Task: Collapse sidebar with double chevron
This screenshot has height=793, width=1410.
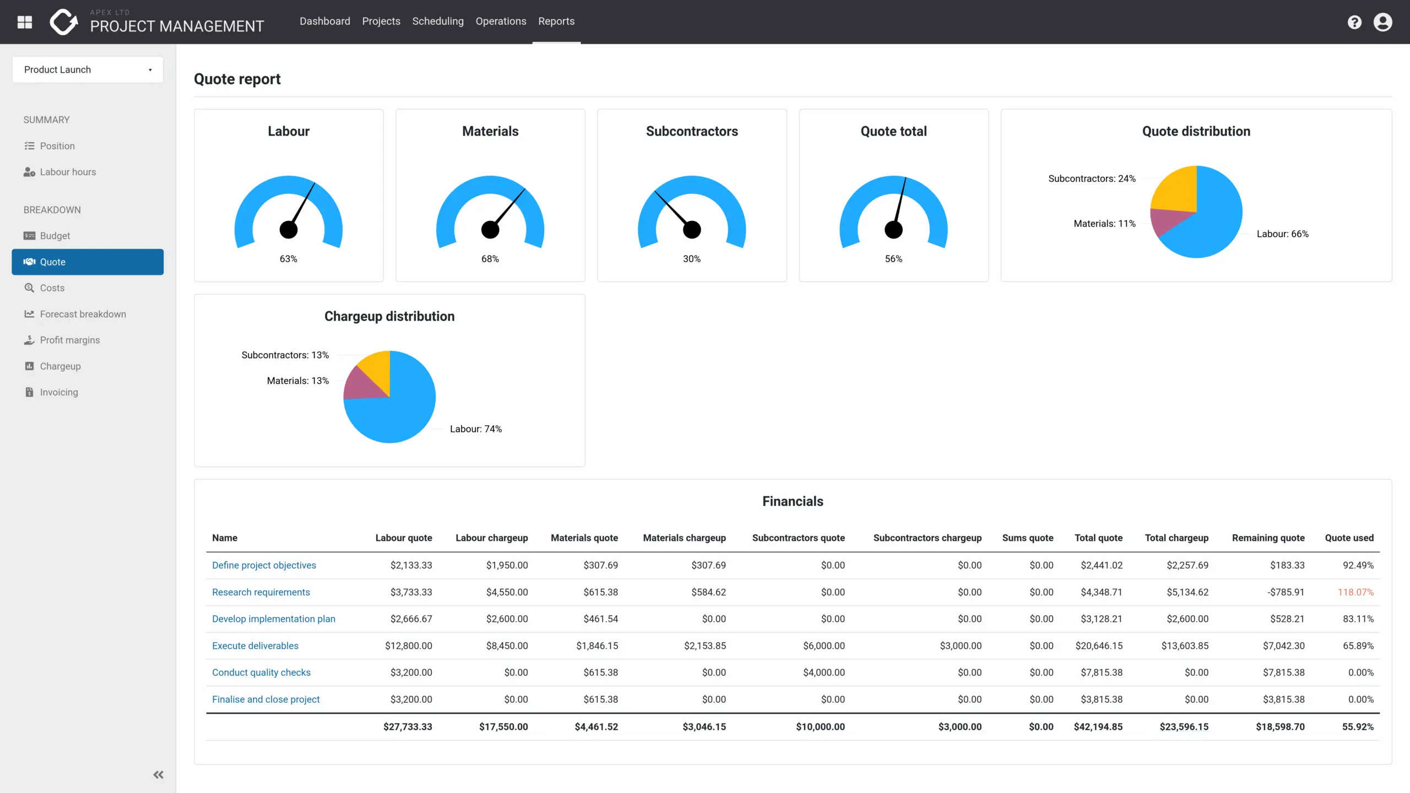Action: (158, 775)
